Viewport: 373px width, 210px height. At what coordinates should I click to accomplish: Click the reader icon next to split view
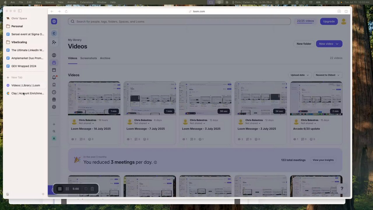click(339, 11)
